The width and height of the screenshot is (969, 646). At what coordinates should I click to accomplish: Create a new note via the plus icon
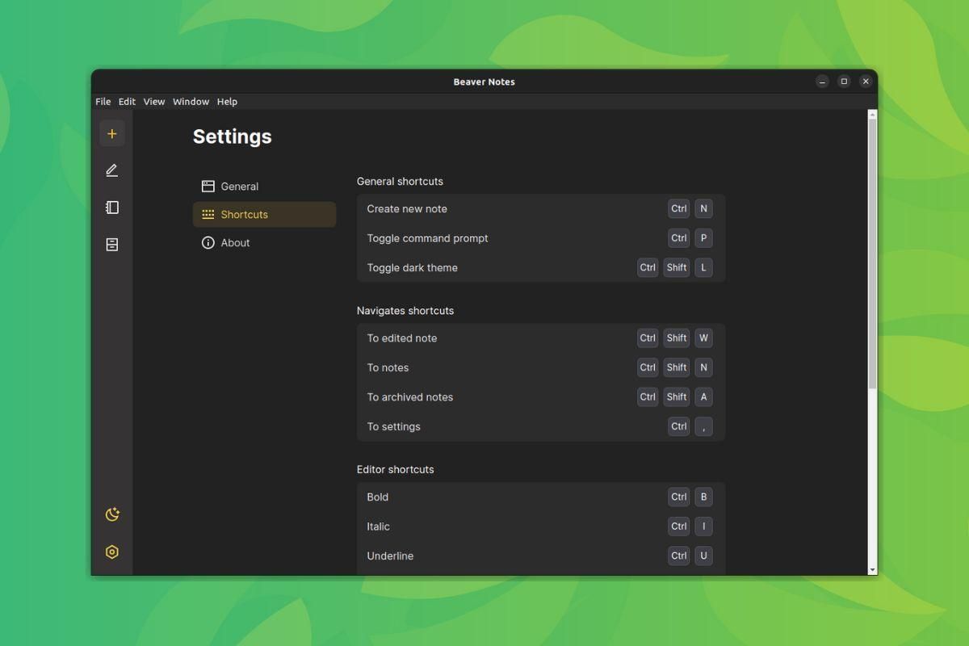(112, 132)
